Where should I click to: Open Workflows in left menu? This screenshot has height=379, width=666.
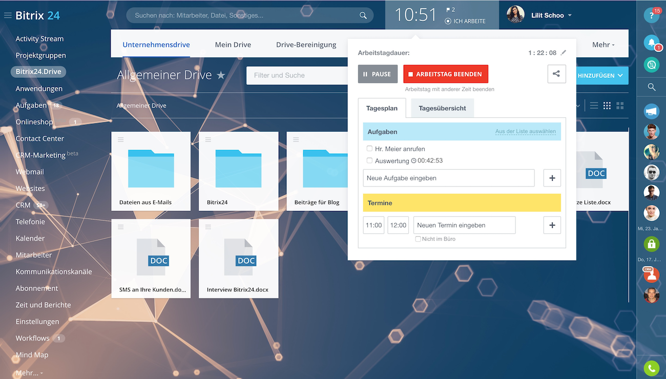click(32, 338)
